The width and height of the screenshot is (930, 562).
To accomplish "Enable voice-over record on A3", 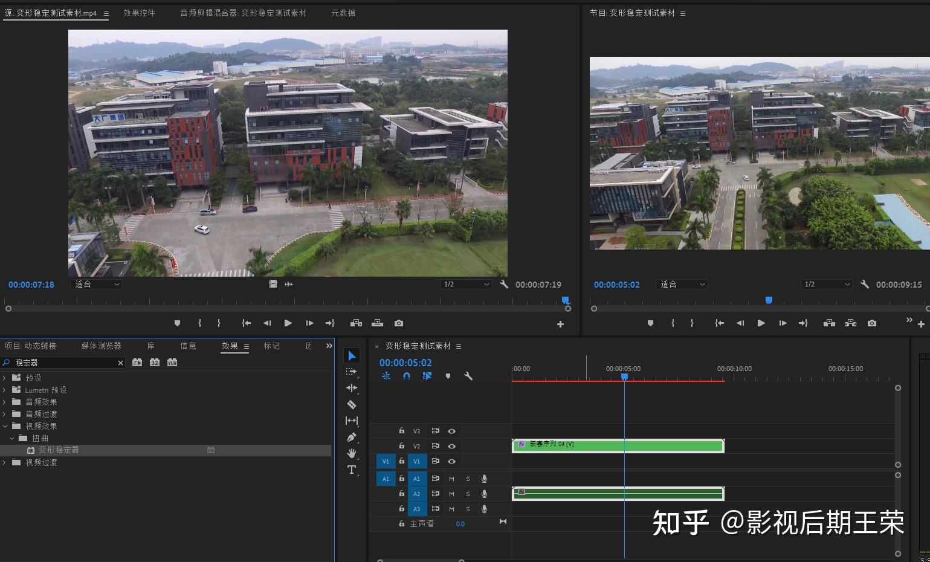I will 484,509.
